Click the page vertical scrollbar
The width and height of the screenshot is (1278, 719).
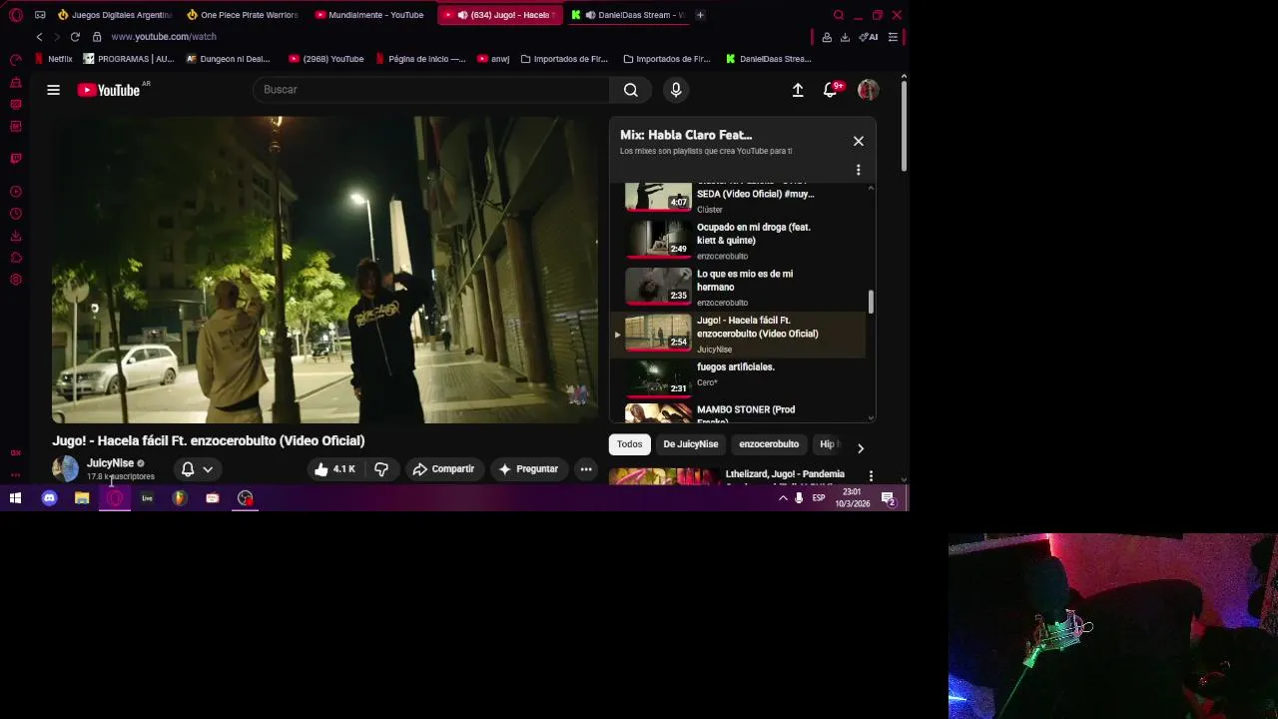[904, 125]
